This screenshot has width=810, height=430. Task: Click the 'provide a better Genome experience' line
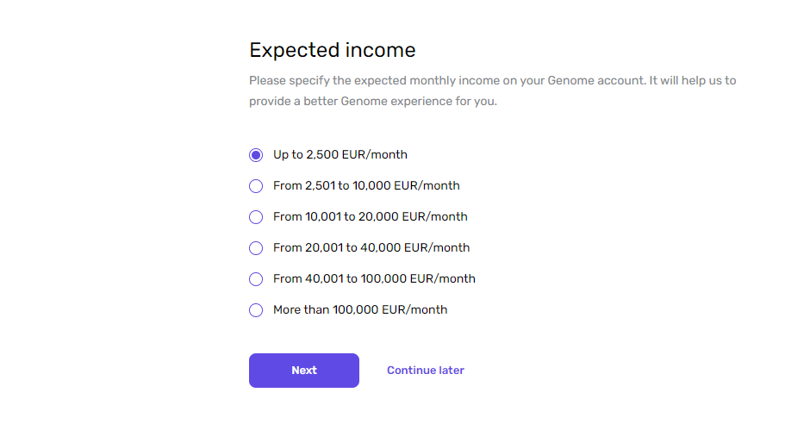coord(373,102)
